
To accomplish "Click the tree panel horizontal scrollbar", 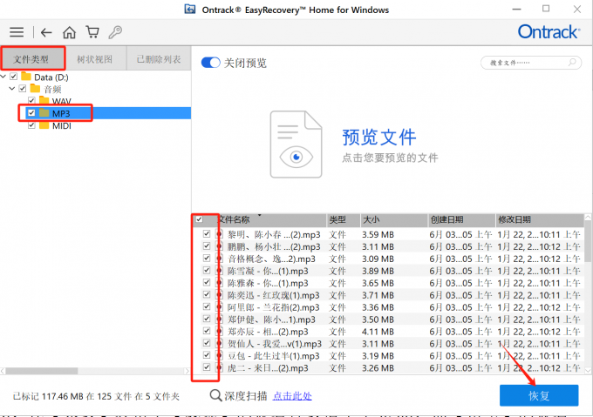I will [42, 371].
